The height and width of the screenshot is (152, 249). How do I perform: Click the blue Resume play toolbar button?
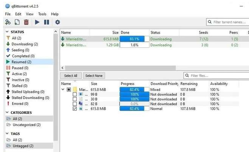[x=37, y=22]
